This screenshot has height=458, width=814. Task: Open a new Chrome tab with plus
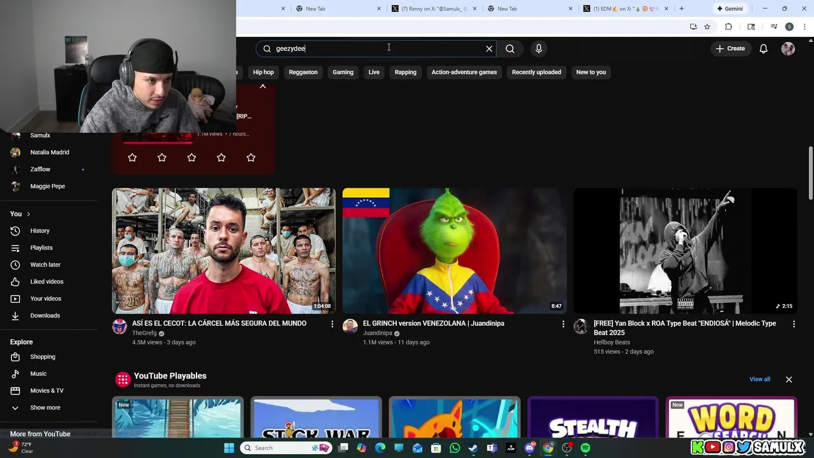click(x=682, y=9)
